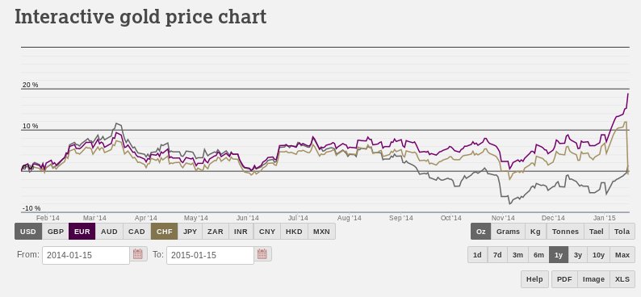Image resolution: width=641 pixels, height=297 pixels.
Task: Switch weight unit to Grams
Action: pos(508,232)
